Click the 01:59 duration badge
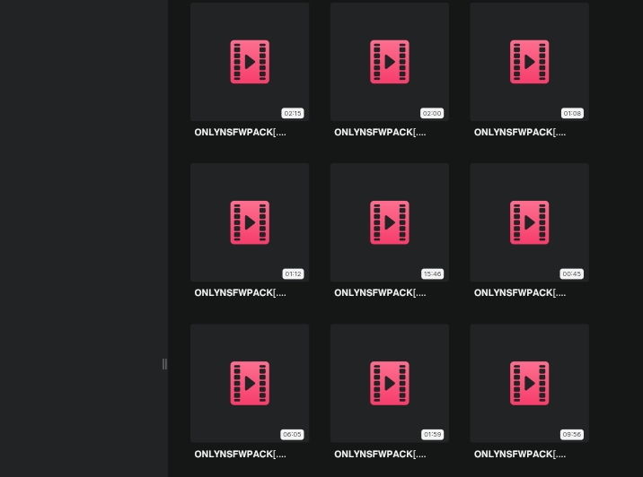 point(432,435)
